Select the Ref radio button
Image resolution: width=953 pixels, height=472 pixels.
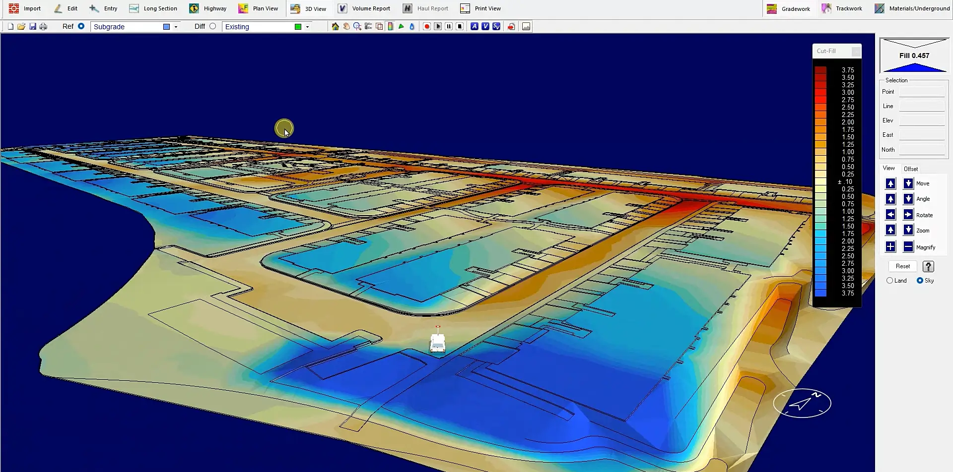(81, 26)
